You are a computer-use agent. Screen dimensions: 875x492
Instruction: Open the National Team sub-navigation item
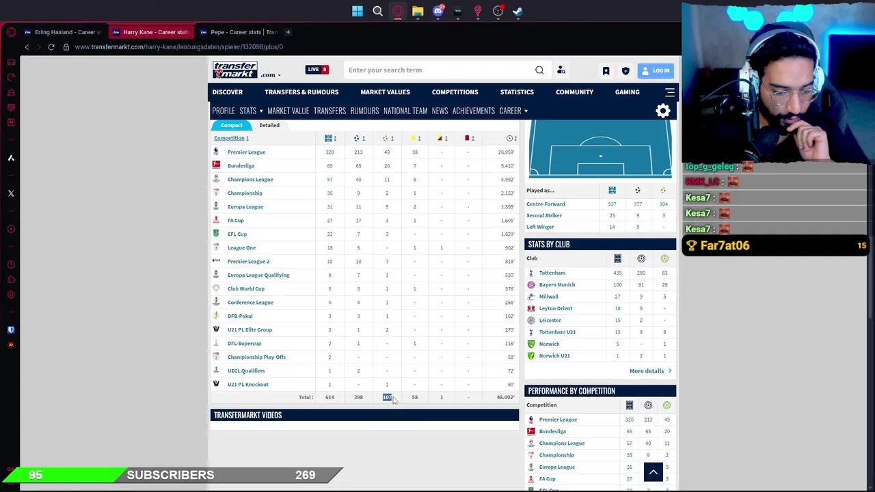click(405, 111)
